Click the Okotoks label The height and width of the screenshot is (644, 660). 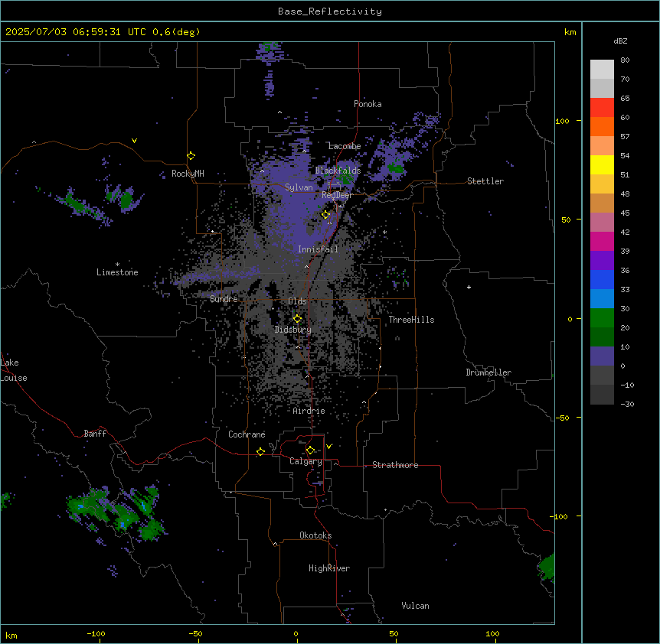point(315,535)
